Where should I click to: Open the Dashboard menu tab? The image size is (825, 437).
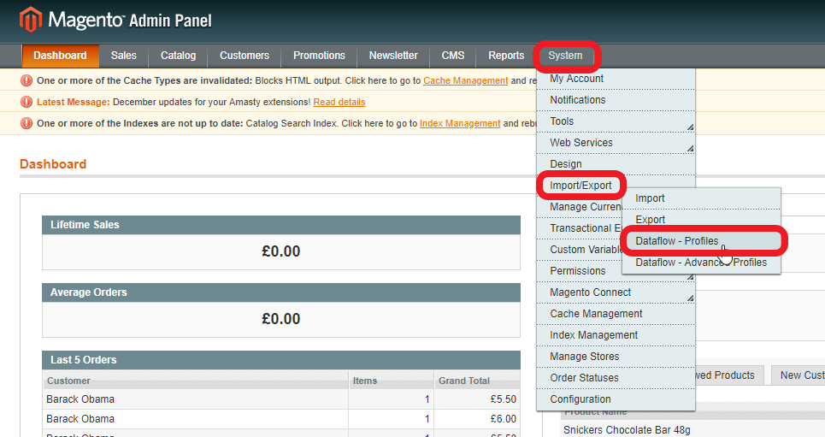[x=60, y=56]
